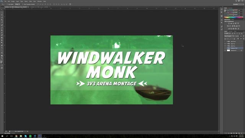Click the Windows Start button
Image resolution: width=245 pixels, height=138 pixels.
click(2, 136)
